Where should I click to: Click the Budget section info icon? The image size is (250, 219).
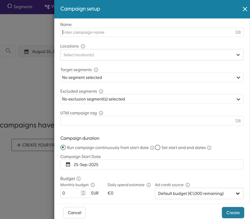coord(79,179)
